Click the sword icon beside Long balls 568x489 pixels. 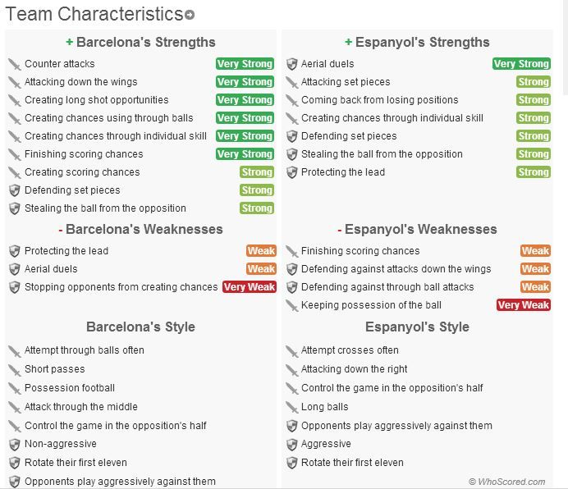(x=291, y=407)
